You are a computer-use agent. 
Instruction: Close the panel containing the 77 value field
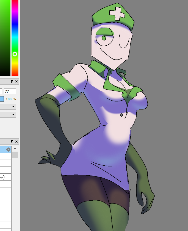(x=16, y=82)
